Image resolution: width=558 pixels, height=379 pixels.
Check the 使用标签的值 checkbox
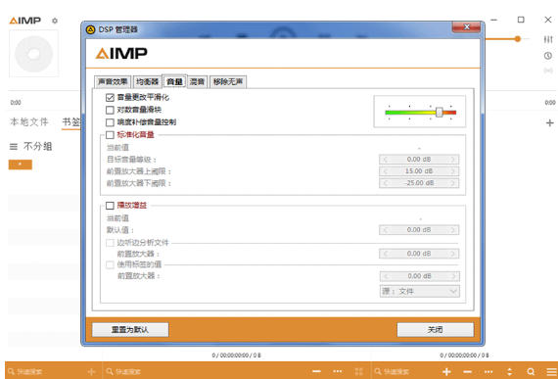pos(110,264)
